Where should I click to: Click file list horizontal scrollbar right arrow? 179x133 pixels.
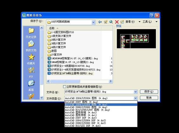coord(110,81)
